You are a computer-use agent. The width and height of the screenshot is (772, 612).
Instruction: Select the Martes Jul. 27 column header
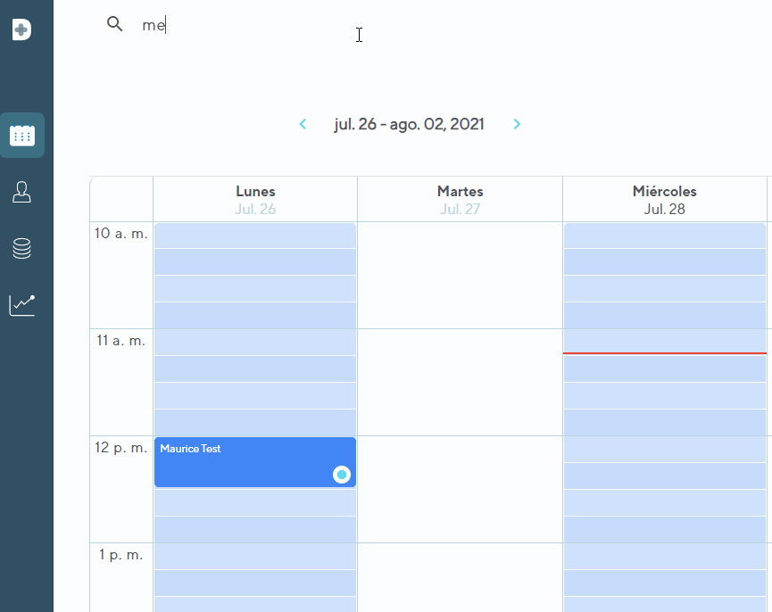(x=460, y=199)
